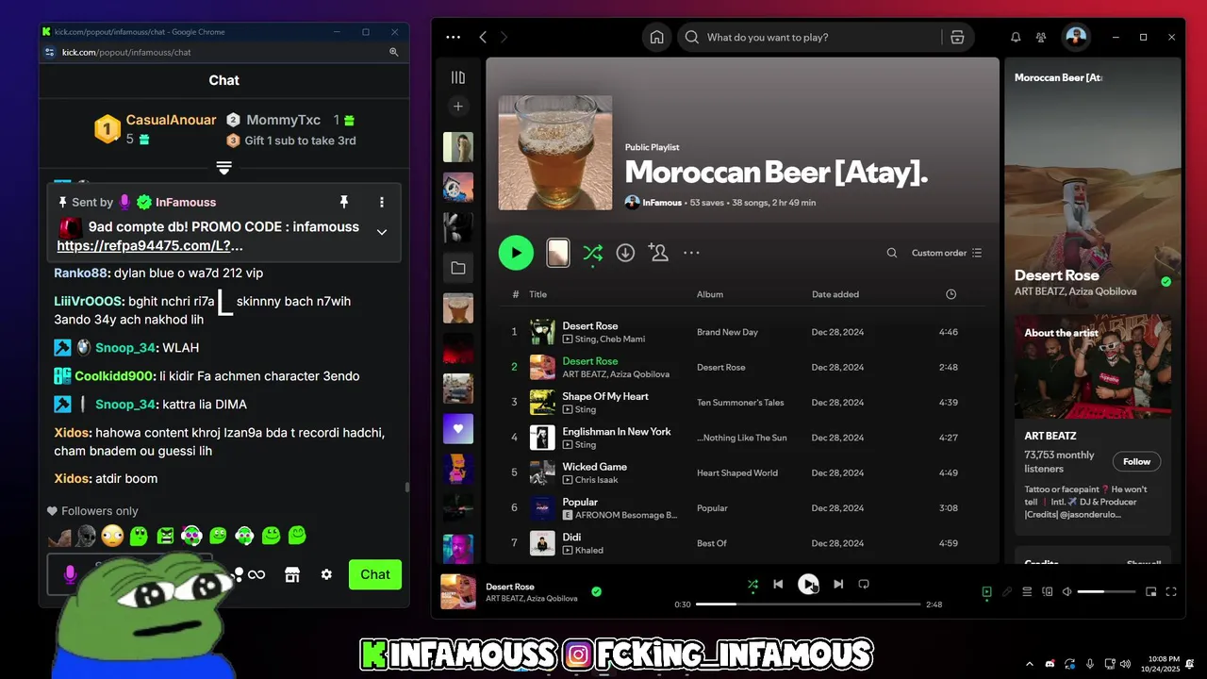This screenshot has width=1207, height=679.
Task: Toggle shuffle in player bar
Action: point(752,584)
